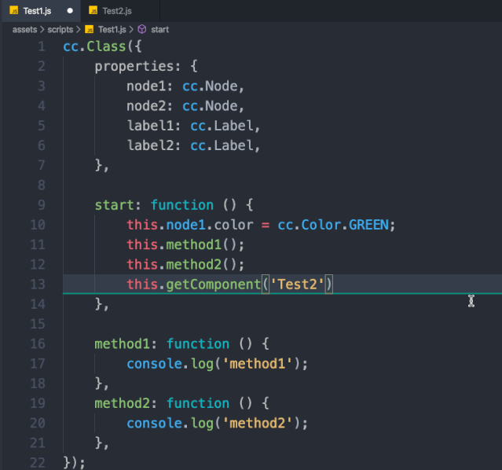Click the JS icon in the breadcrumb
This screenshot has height=470, width=502.
[90, 30]
